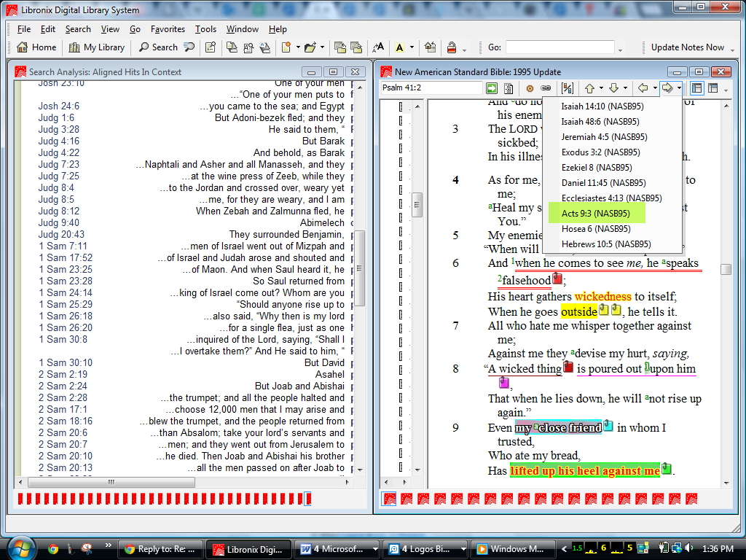
Task: Expand the New document dropdown arrow
Action: tap(298, 47)
